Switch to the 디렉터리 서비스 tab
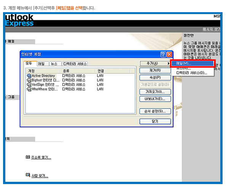The image size is (226, 189). pos(75,64)
